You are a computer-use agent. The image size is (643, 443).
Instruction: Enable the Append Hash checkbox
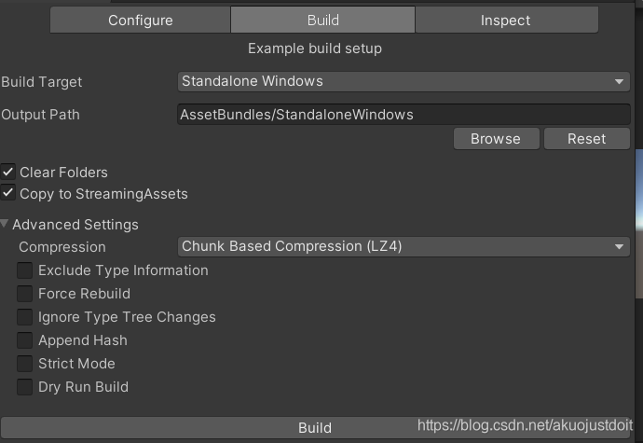click(25, 340)
